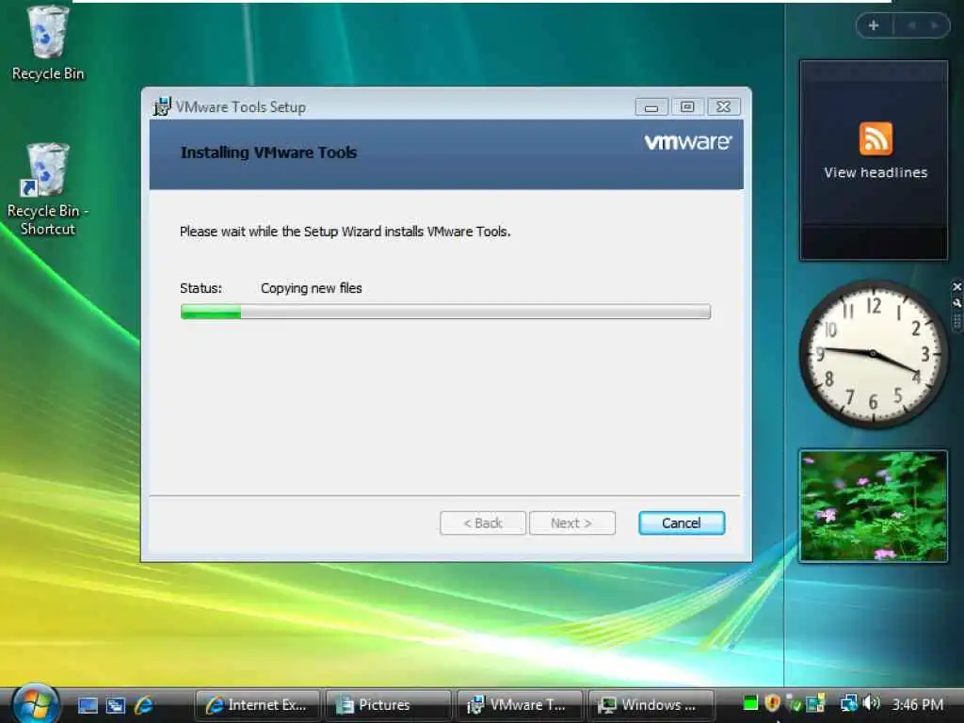
Task: Open the Recycle Bin desktop icon
Action: click(x=47, y=43)
